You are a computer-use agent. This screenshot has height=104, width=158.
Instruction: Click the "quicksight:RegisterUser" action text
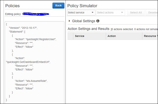[41, 39]
